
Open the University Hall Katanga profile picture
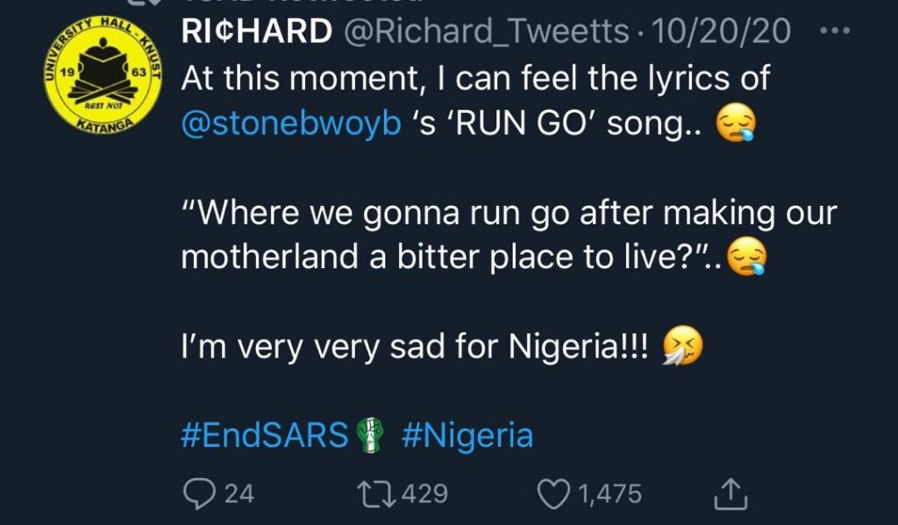pyautogui.click(x=103, y=74)
